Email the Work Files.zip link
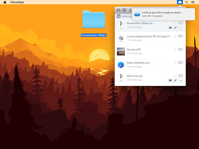The height and width of the screenshot is (149, 199). [x=170, y=80]
